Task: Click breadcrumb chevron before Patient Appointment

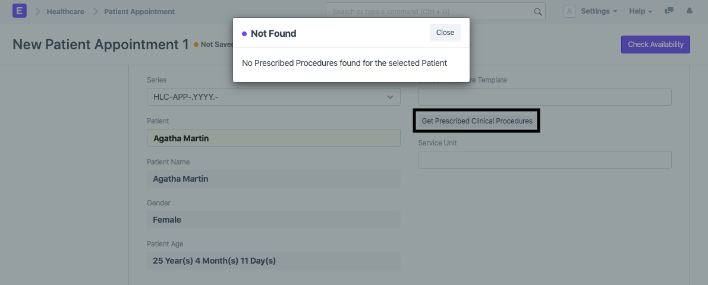Action: coord(95,11)
